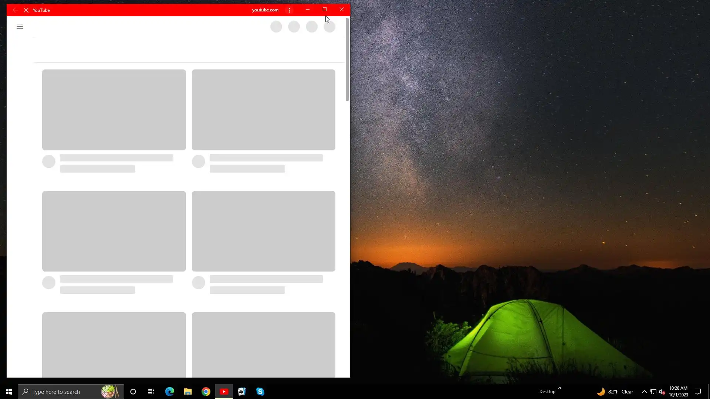Click the stop loading X icon
The image size is (710, 399).
(x=26, y=10)
